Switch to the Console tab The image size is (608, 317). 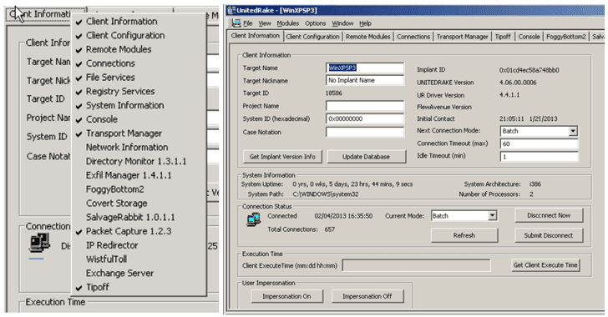pos(529,37)
